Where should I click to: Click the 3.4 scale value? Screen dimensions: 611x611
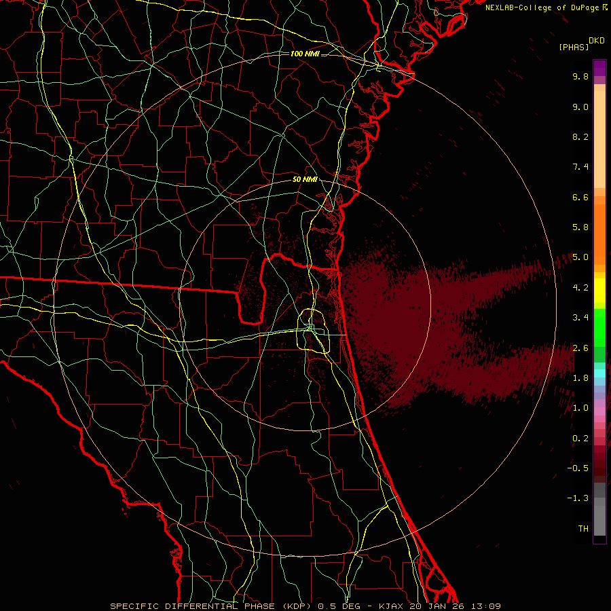click(580, 318)
